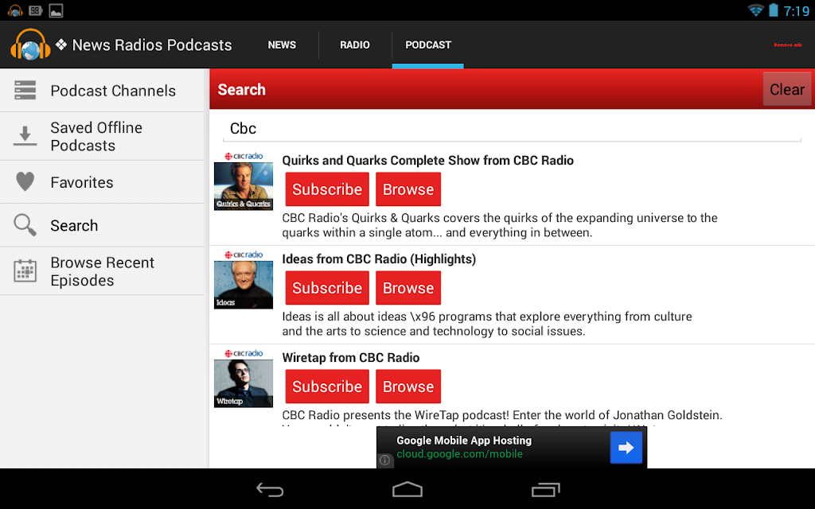
Task: Tap the Android home navigation button
Action: tap(407, 489)
